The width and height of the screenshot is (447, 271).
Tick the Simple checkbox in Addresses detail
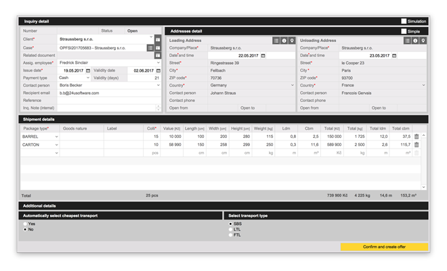(404, 31)
